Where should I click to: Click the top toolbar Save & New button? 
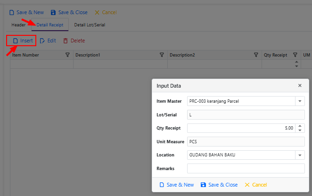point(26,12)
